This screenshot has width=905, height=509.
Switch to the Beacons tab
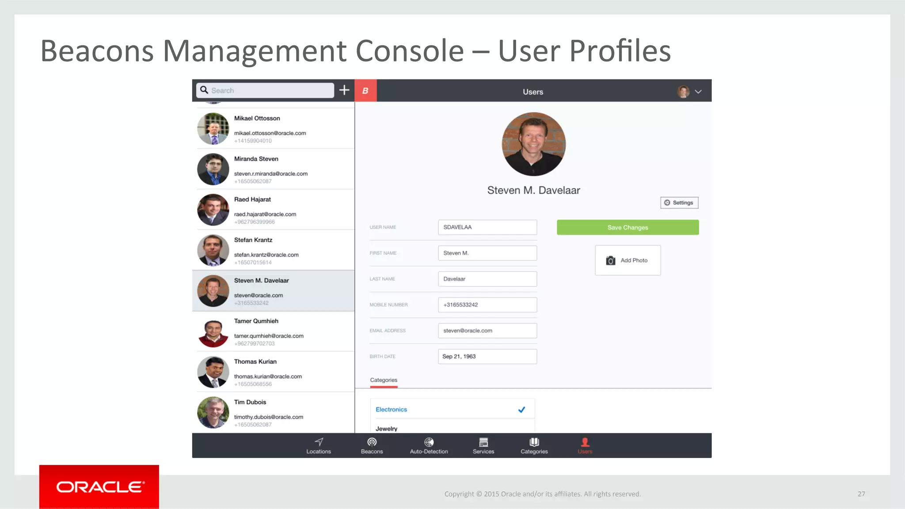(372, 446)
